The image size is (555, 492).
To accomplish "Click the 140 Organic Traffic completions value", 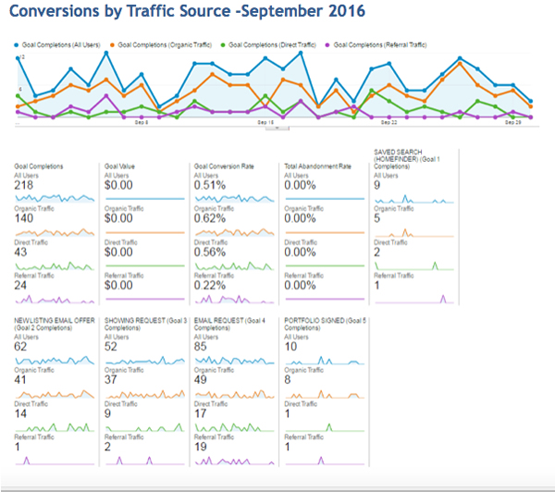I will pos(24,218).
